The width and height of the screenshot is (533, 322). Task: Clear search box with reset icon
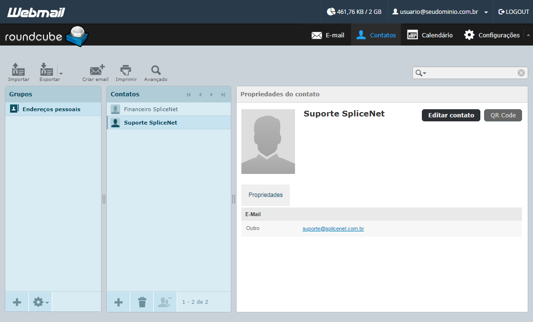pos(521,73)
